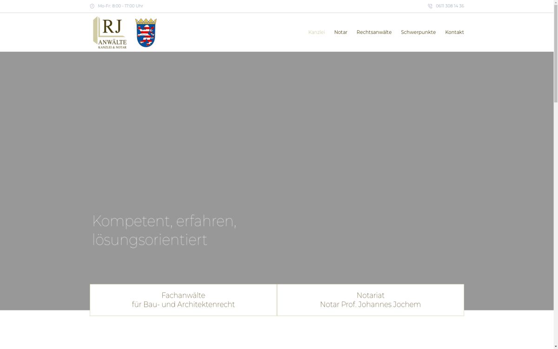
Task: Click the scrollbar down arrow at bottom right
Action: 554,346
